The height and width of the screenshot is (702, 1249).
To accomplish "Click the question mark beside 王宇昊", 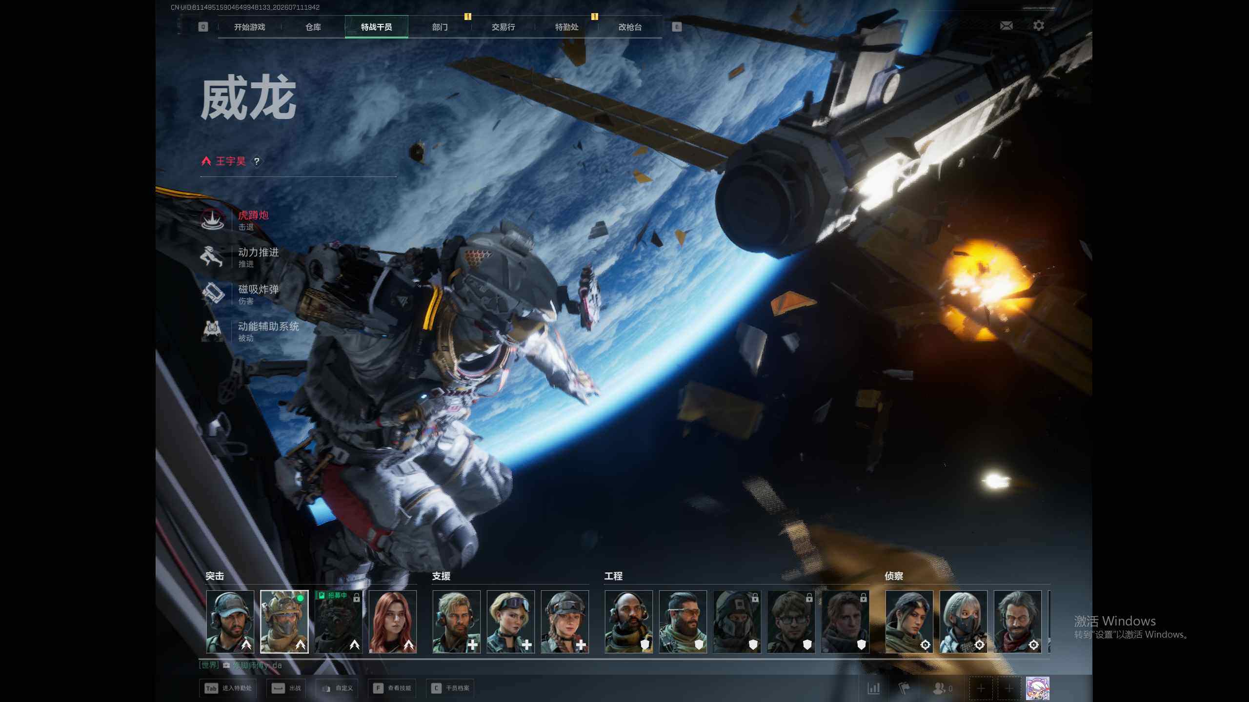I will pyautogui.click(x=257, y=161).
